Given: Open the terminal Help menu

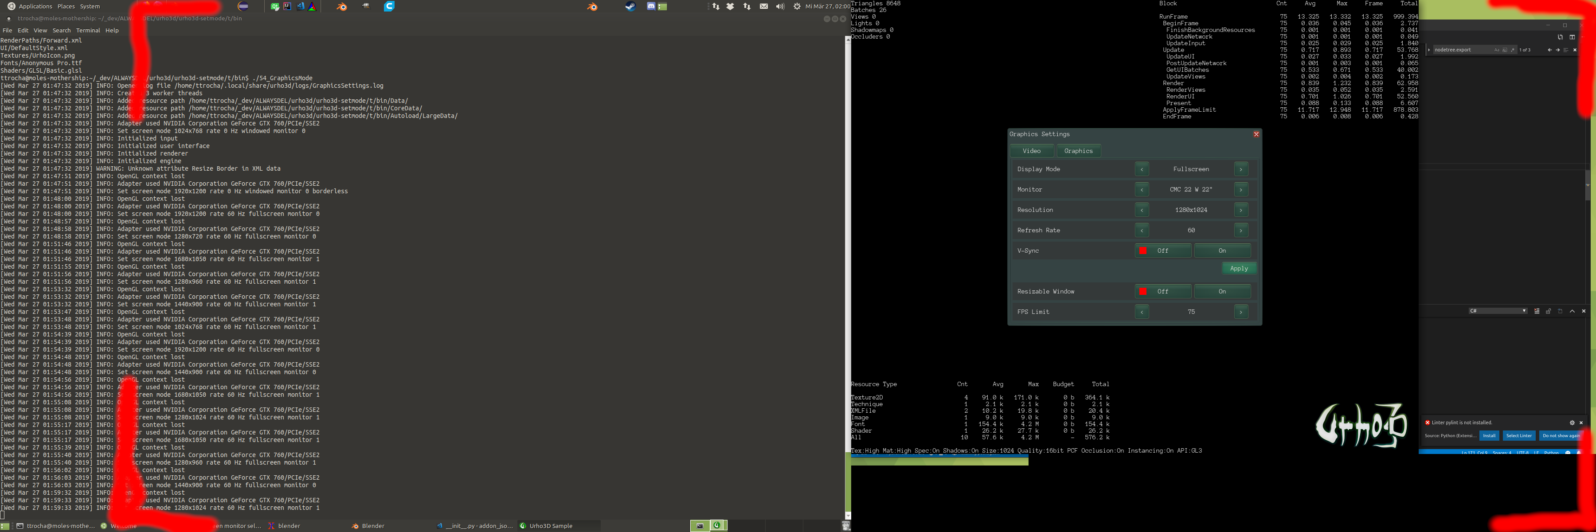Looking at the screenshot, I should pyautogui.click(x=112, y=30).
